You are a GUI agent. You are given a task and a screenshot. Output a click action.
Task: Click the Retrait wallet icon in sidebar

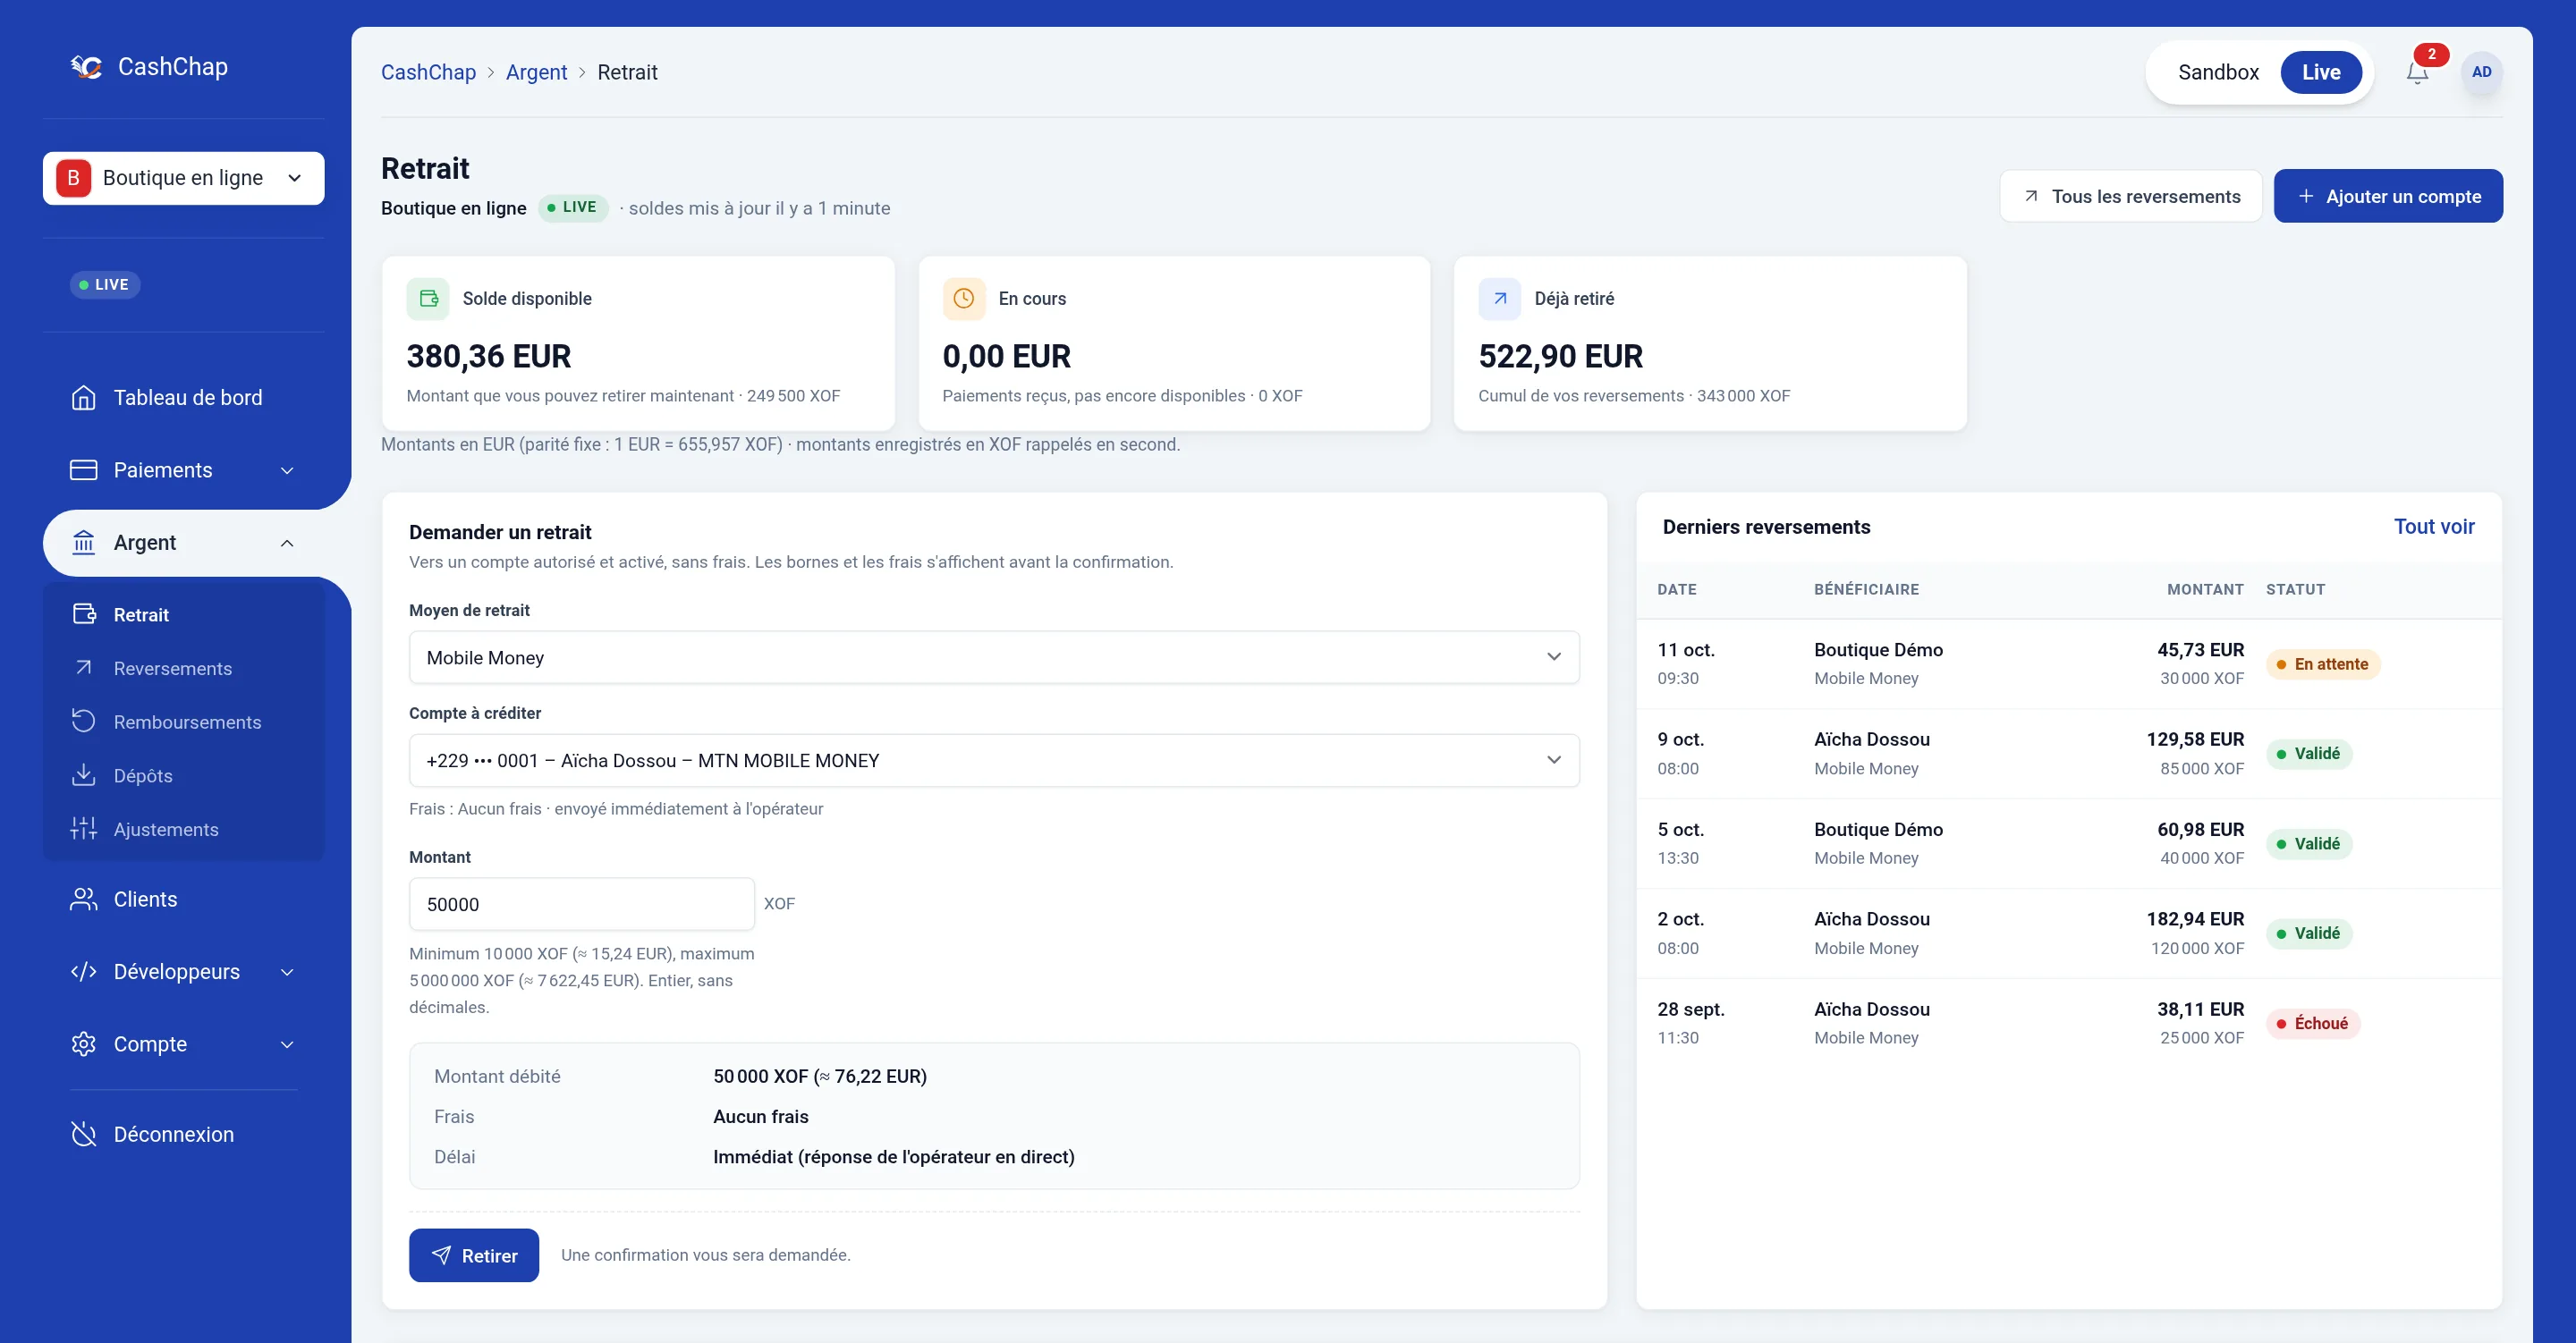[84, 614]
